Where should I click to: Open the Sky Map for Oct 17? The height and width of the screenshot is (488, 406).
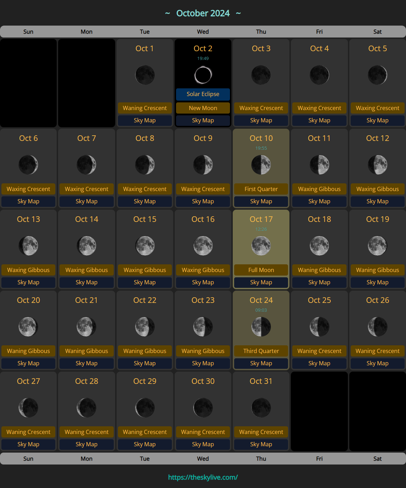tap(261, 283)
